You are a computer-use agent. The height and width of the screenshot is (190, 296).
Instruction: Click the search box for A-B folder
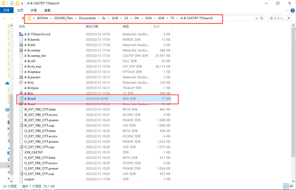coord(280,18)
